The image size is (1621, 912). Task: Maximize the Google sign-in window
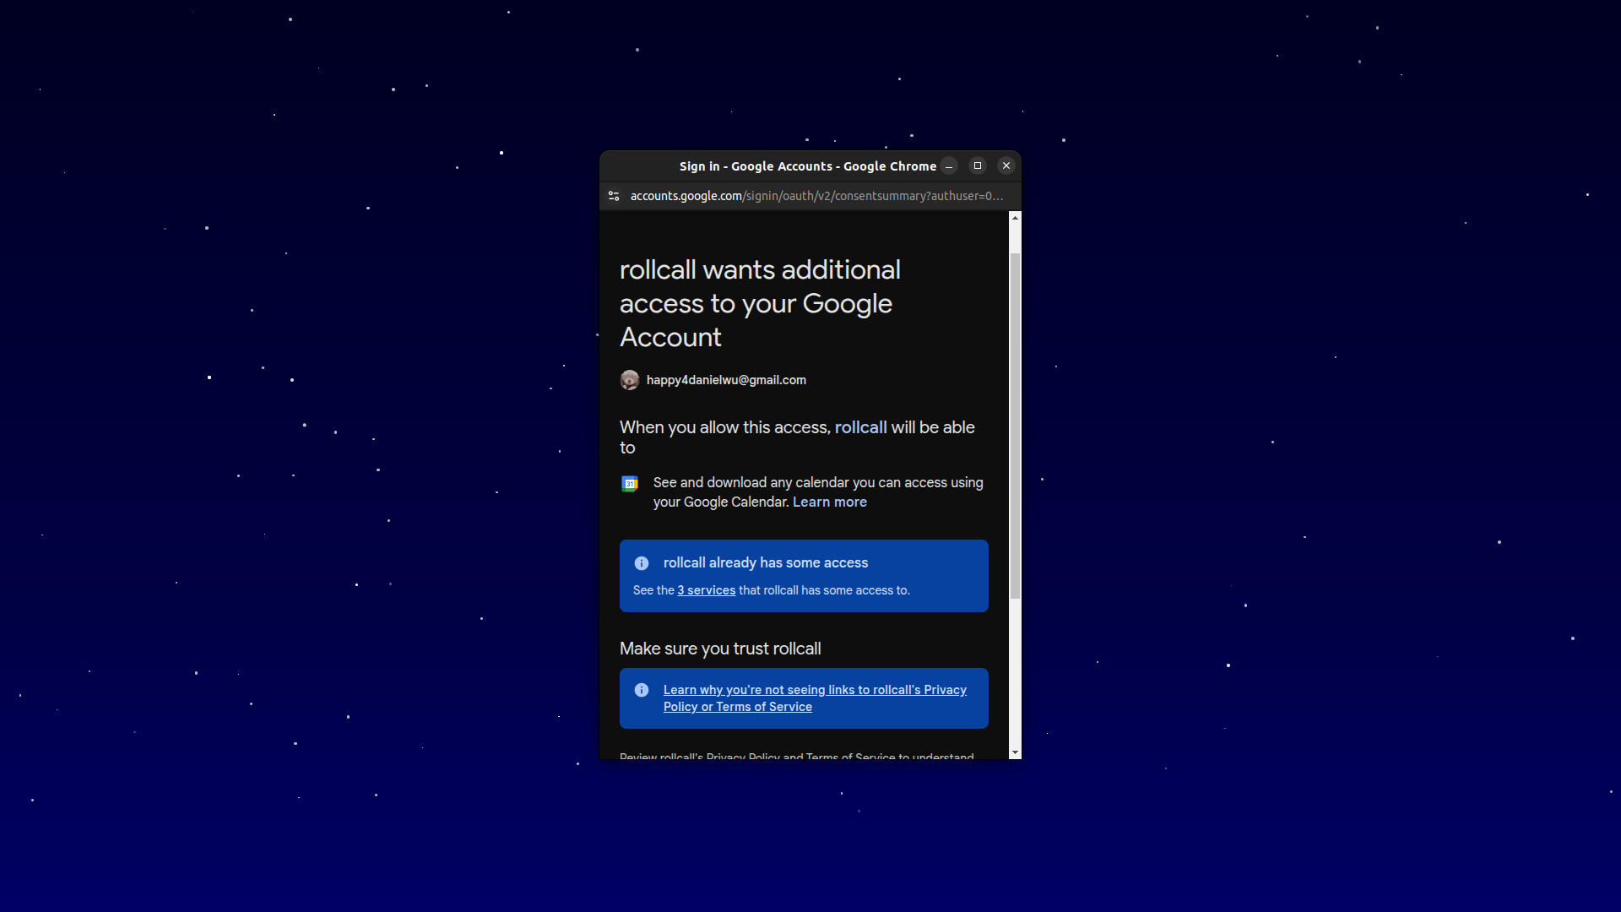pyautogui.click(x=978, y=166)
